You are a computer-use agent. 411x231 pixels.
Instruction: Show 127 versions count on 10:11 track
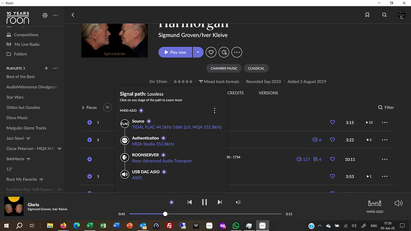(303, 159)
